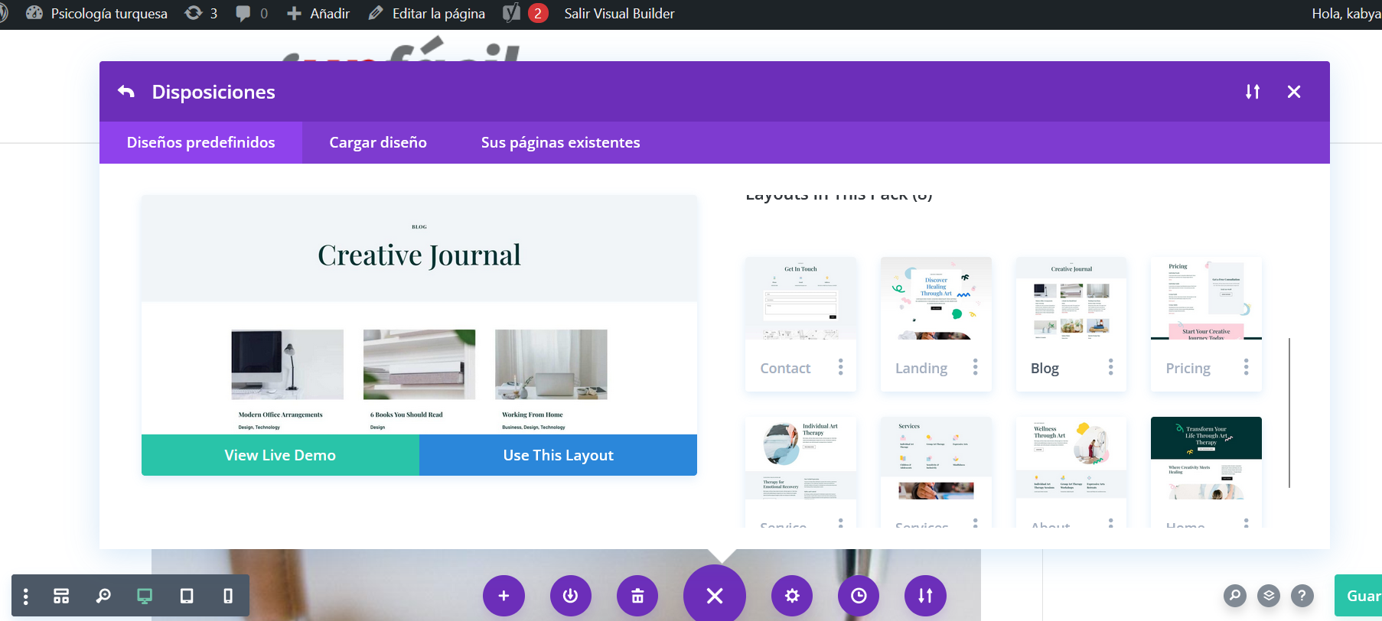This screenshot has width=1382, height=621.
Task: Switch to phone view
Action: [228, 596]
